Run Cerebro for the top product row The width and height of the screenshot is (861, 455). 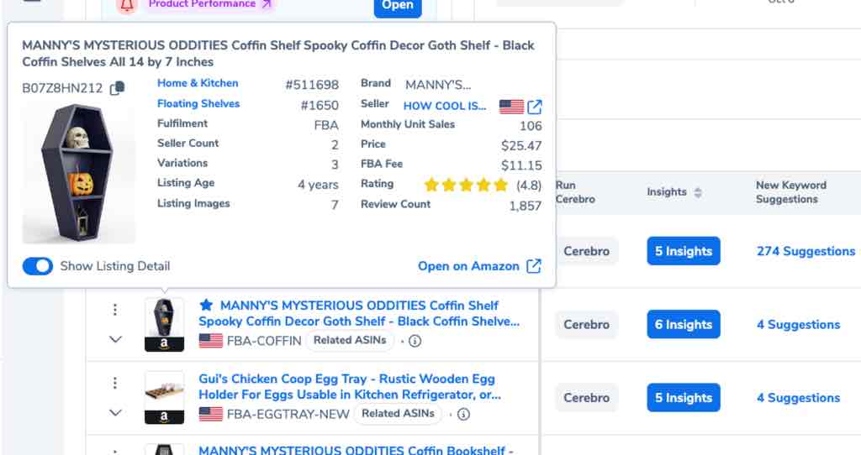point(586,251)
